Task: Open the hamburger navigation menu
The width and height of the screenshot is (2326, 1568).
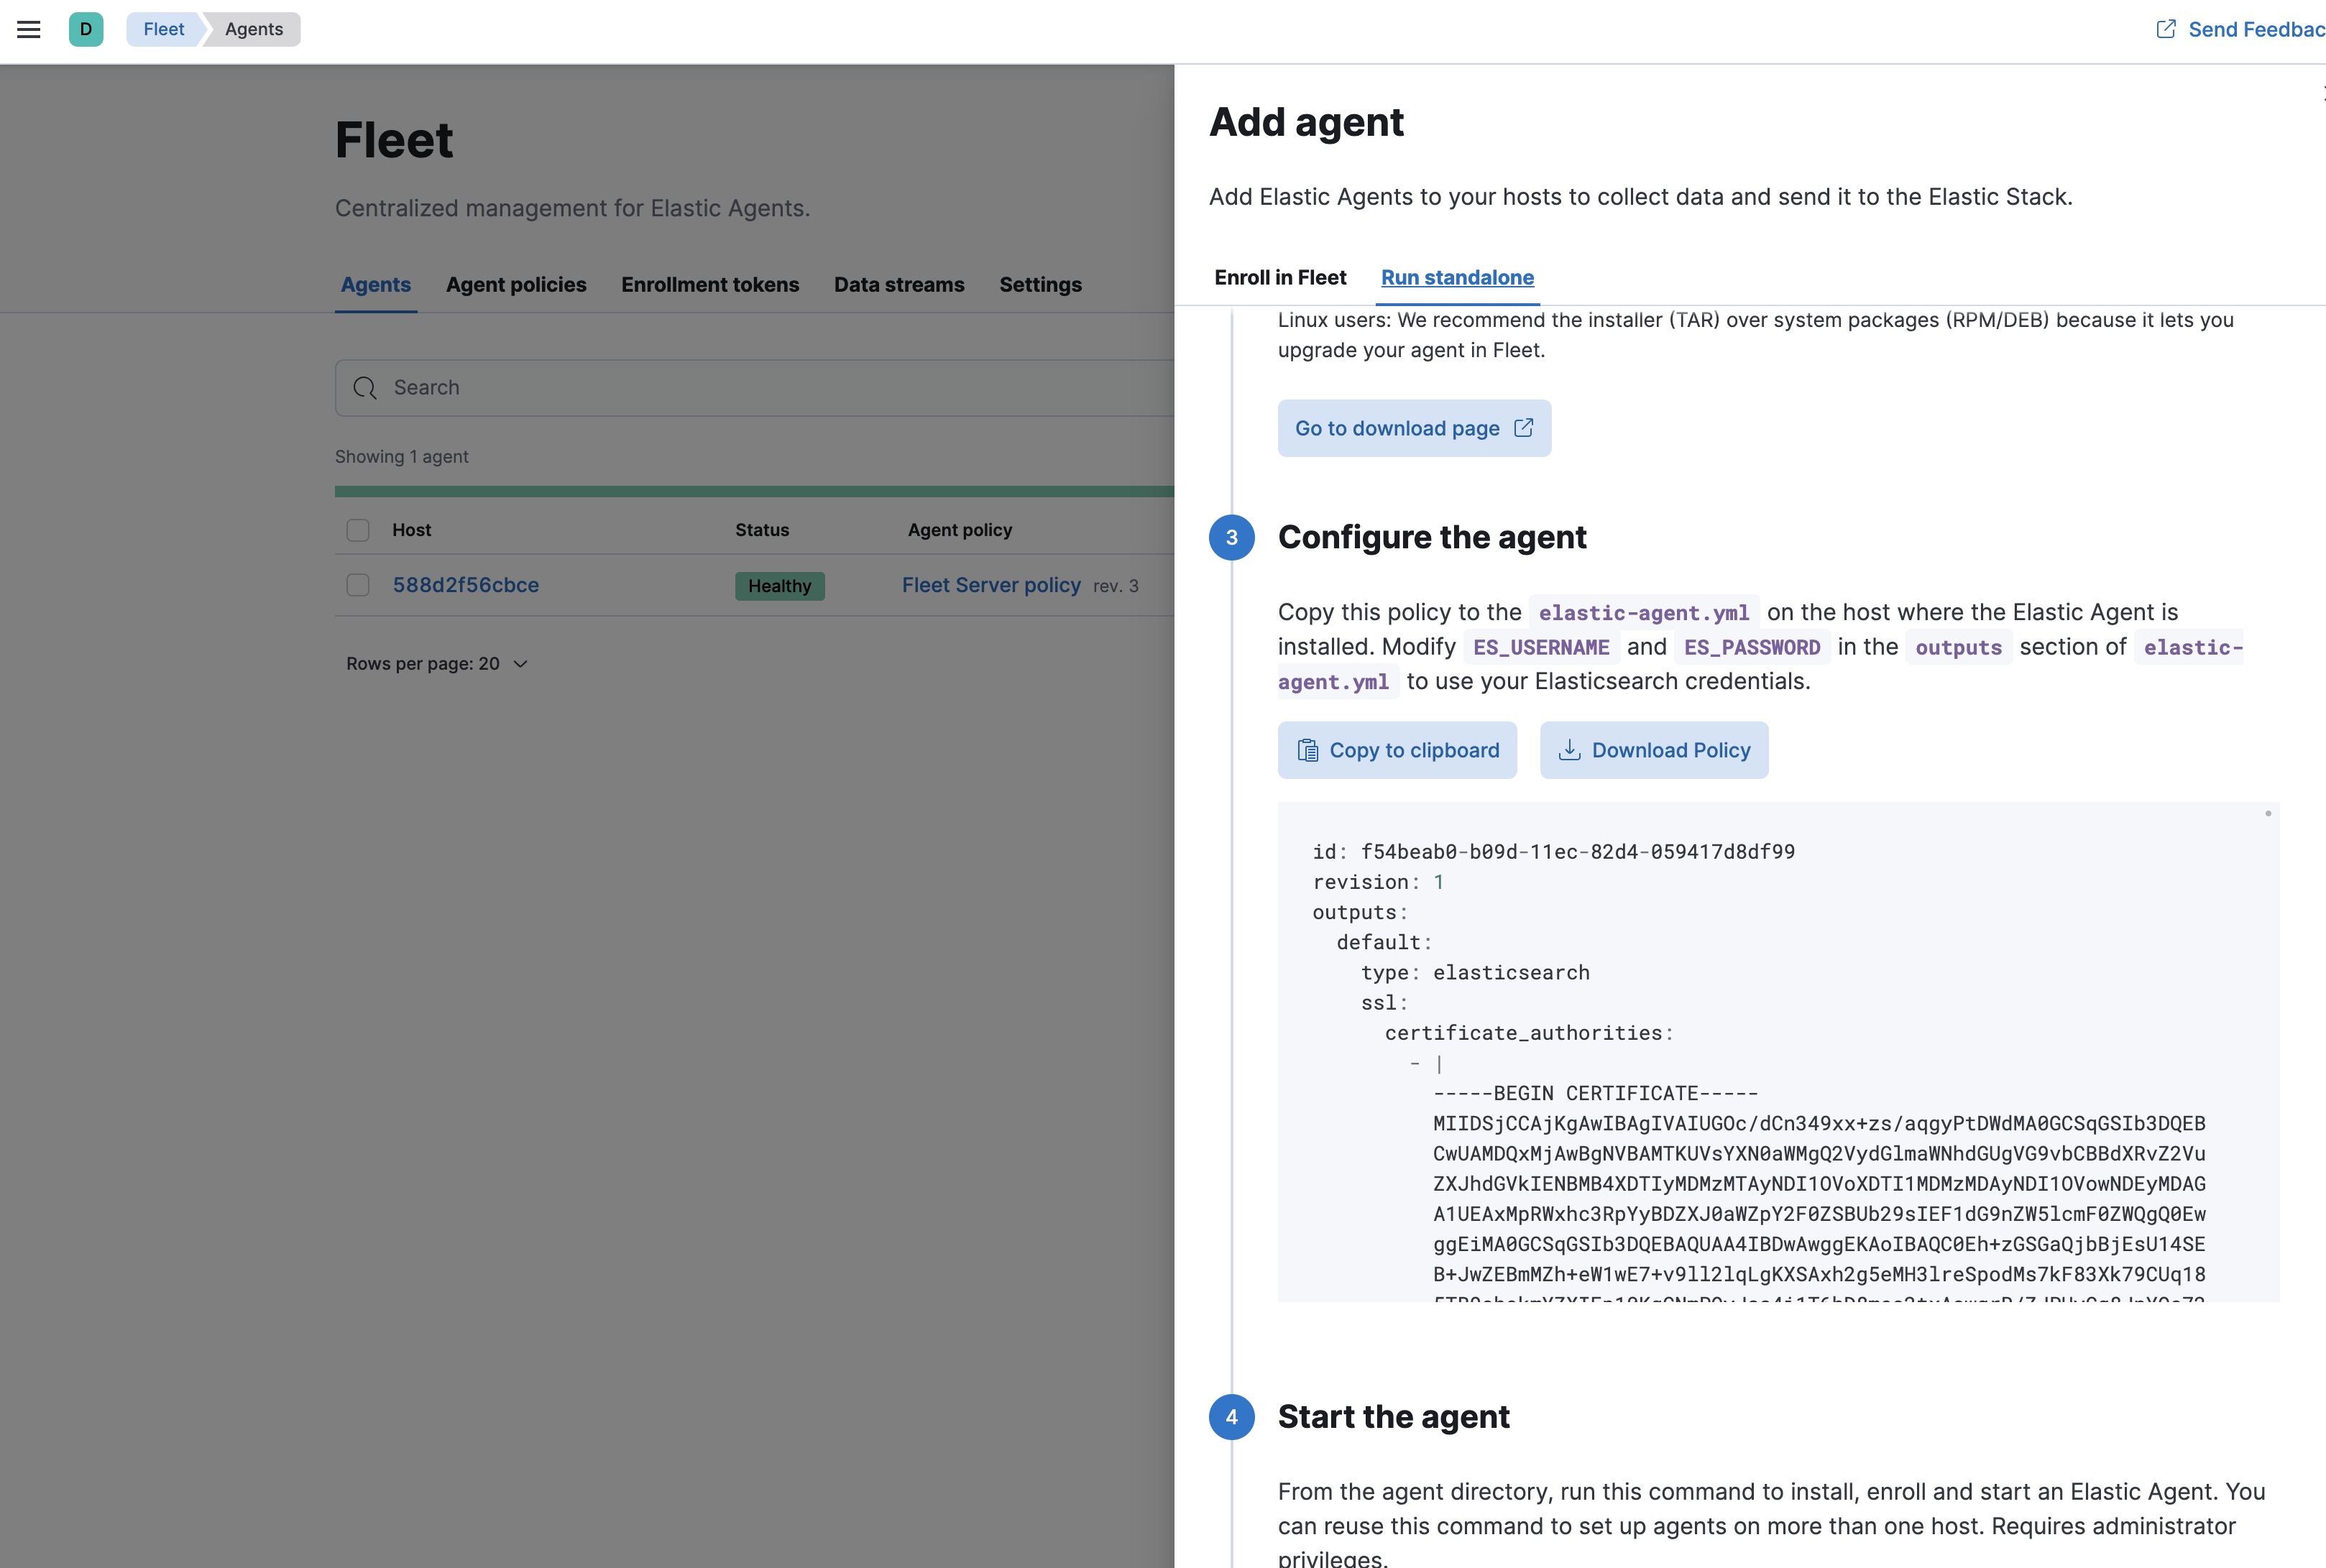Action: (x=29, y=29)
